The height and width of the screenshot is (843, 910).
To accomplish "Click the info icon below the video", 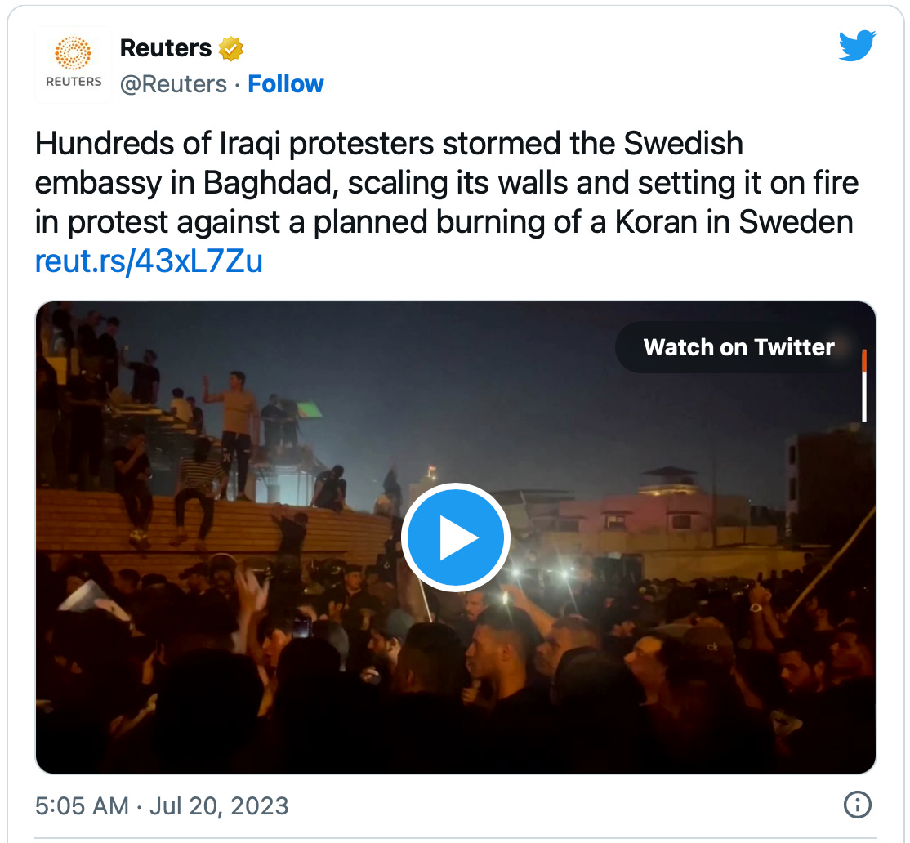I will [856, 805].
